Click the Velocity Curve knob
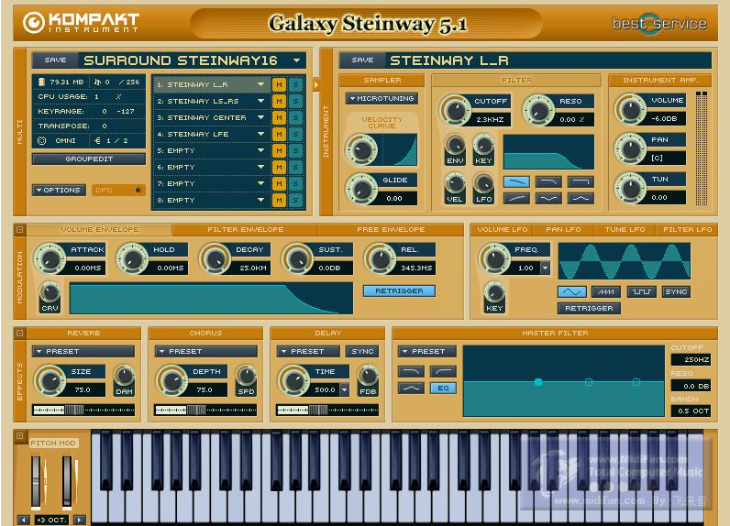The width and height of the screenshot is (730, 526). (361, 149)
